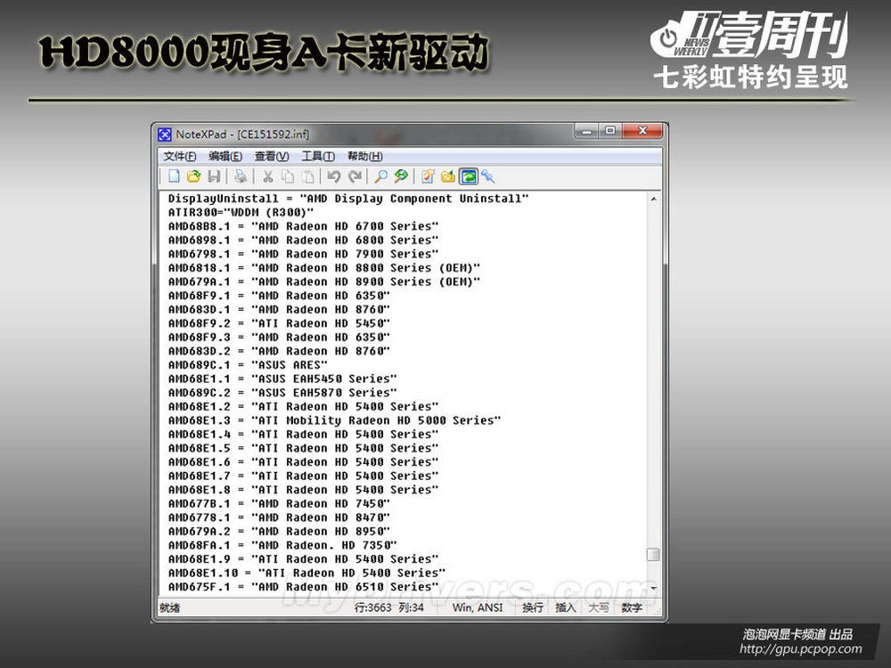Open the 工具(T) menu
The image size is (891, 668).
tap(318, 156)
